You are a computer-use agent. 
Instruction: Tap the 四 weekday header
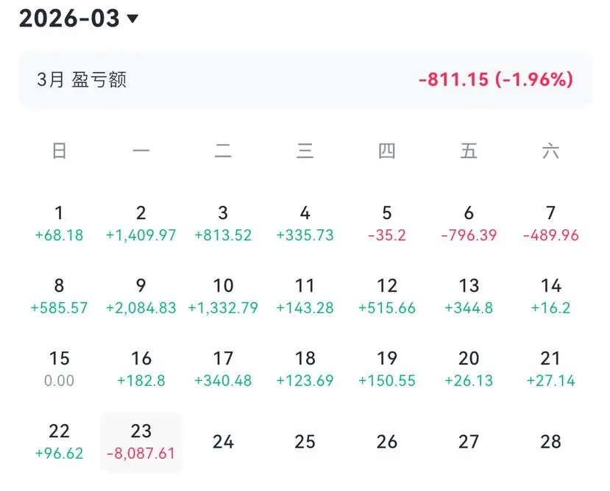pos(387,151)
